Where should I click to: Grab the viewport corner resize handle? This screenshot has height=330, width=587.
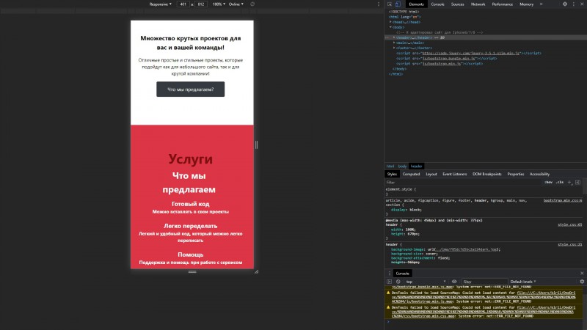point(256,271)
